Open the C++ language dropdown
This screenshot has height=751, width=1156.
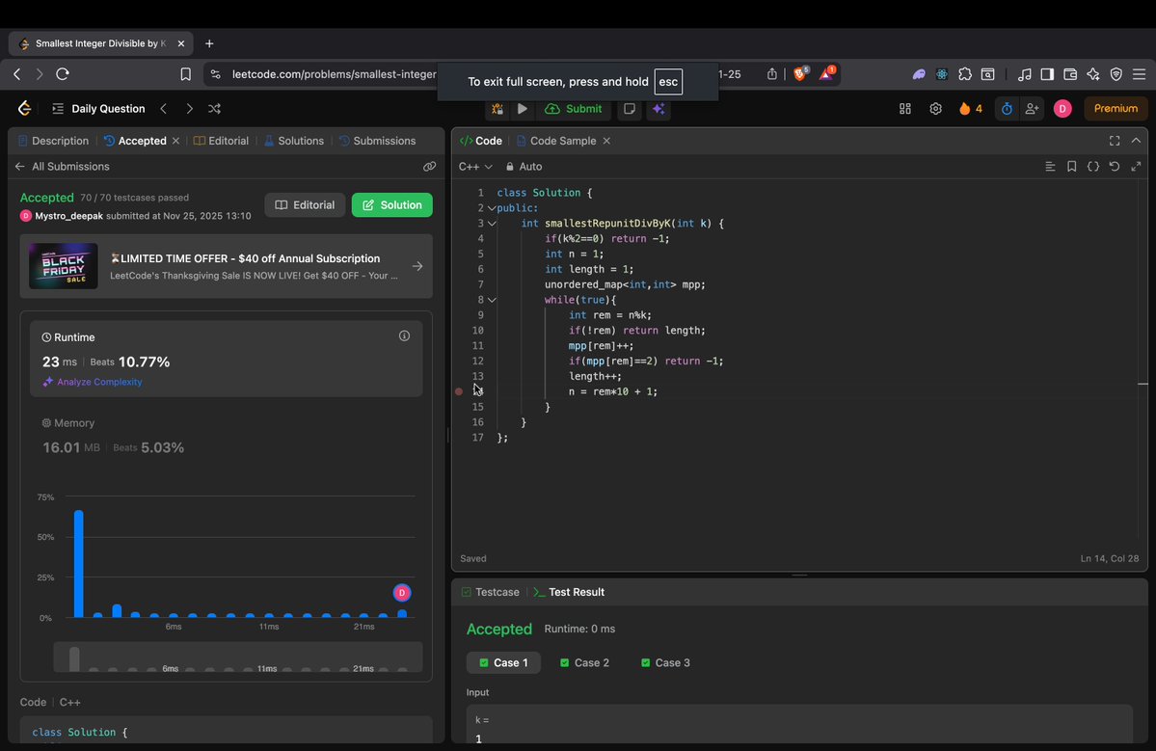[474, 167]
